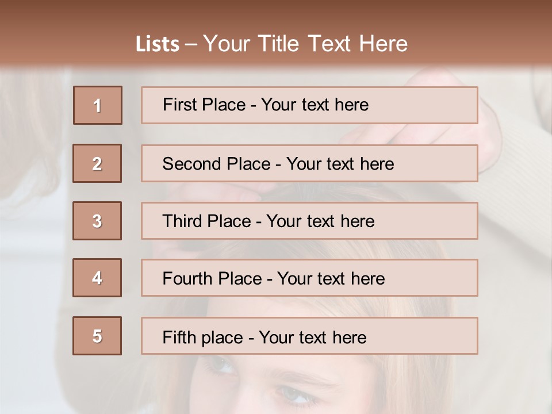
Task: Click the 'First Place' text box
Action: point(309,105)
